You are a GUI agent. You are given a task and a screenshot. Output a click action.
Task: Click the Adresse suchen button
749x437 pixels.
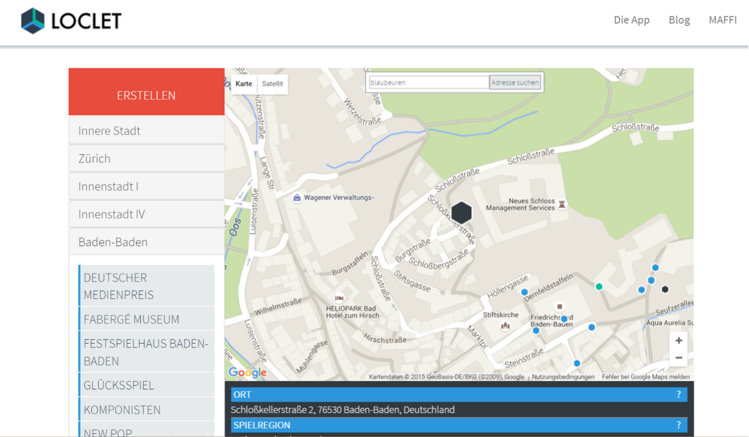pos(515,82)
